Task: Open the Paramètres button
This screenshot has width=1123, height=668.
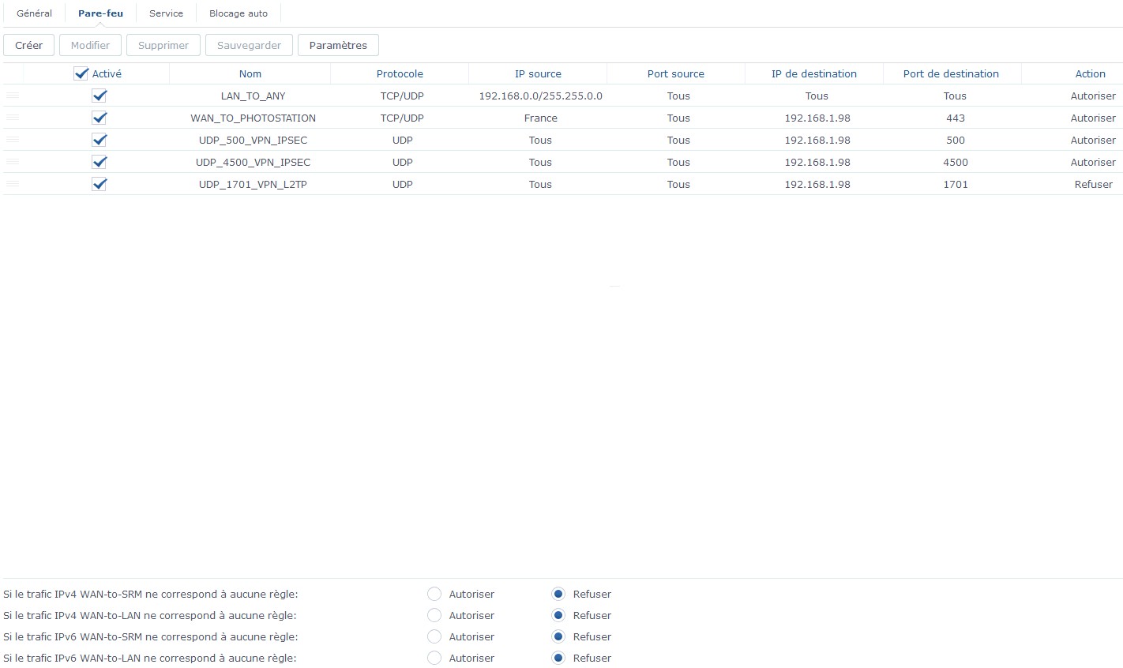Action: 338,45
